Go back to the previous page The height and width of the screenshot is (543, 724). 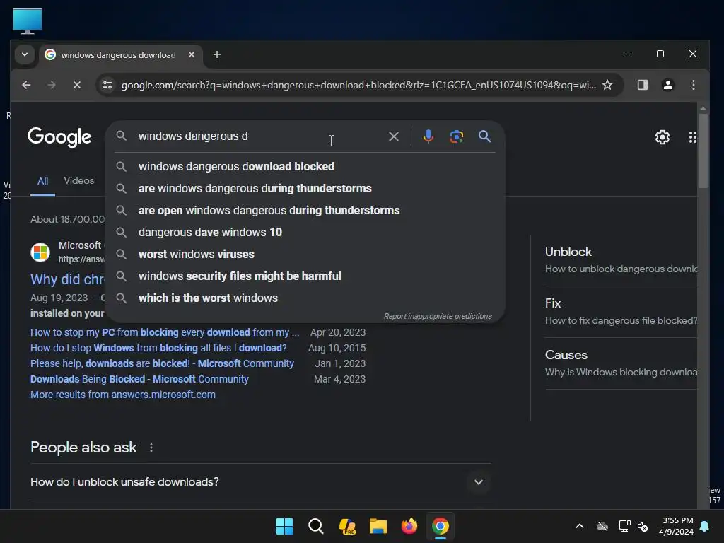26,85
